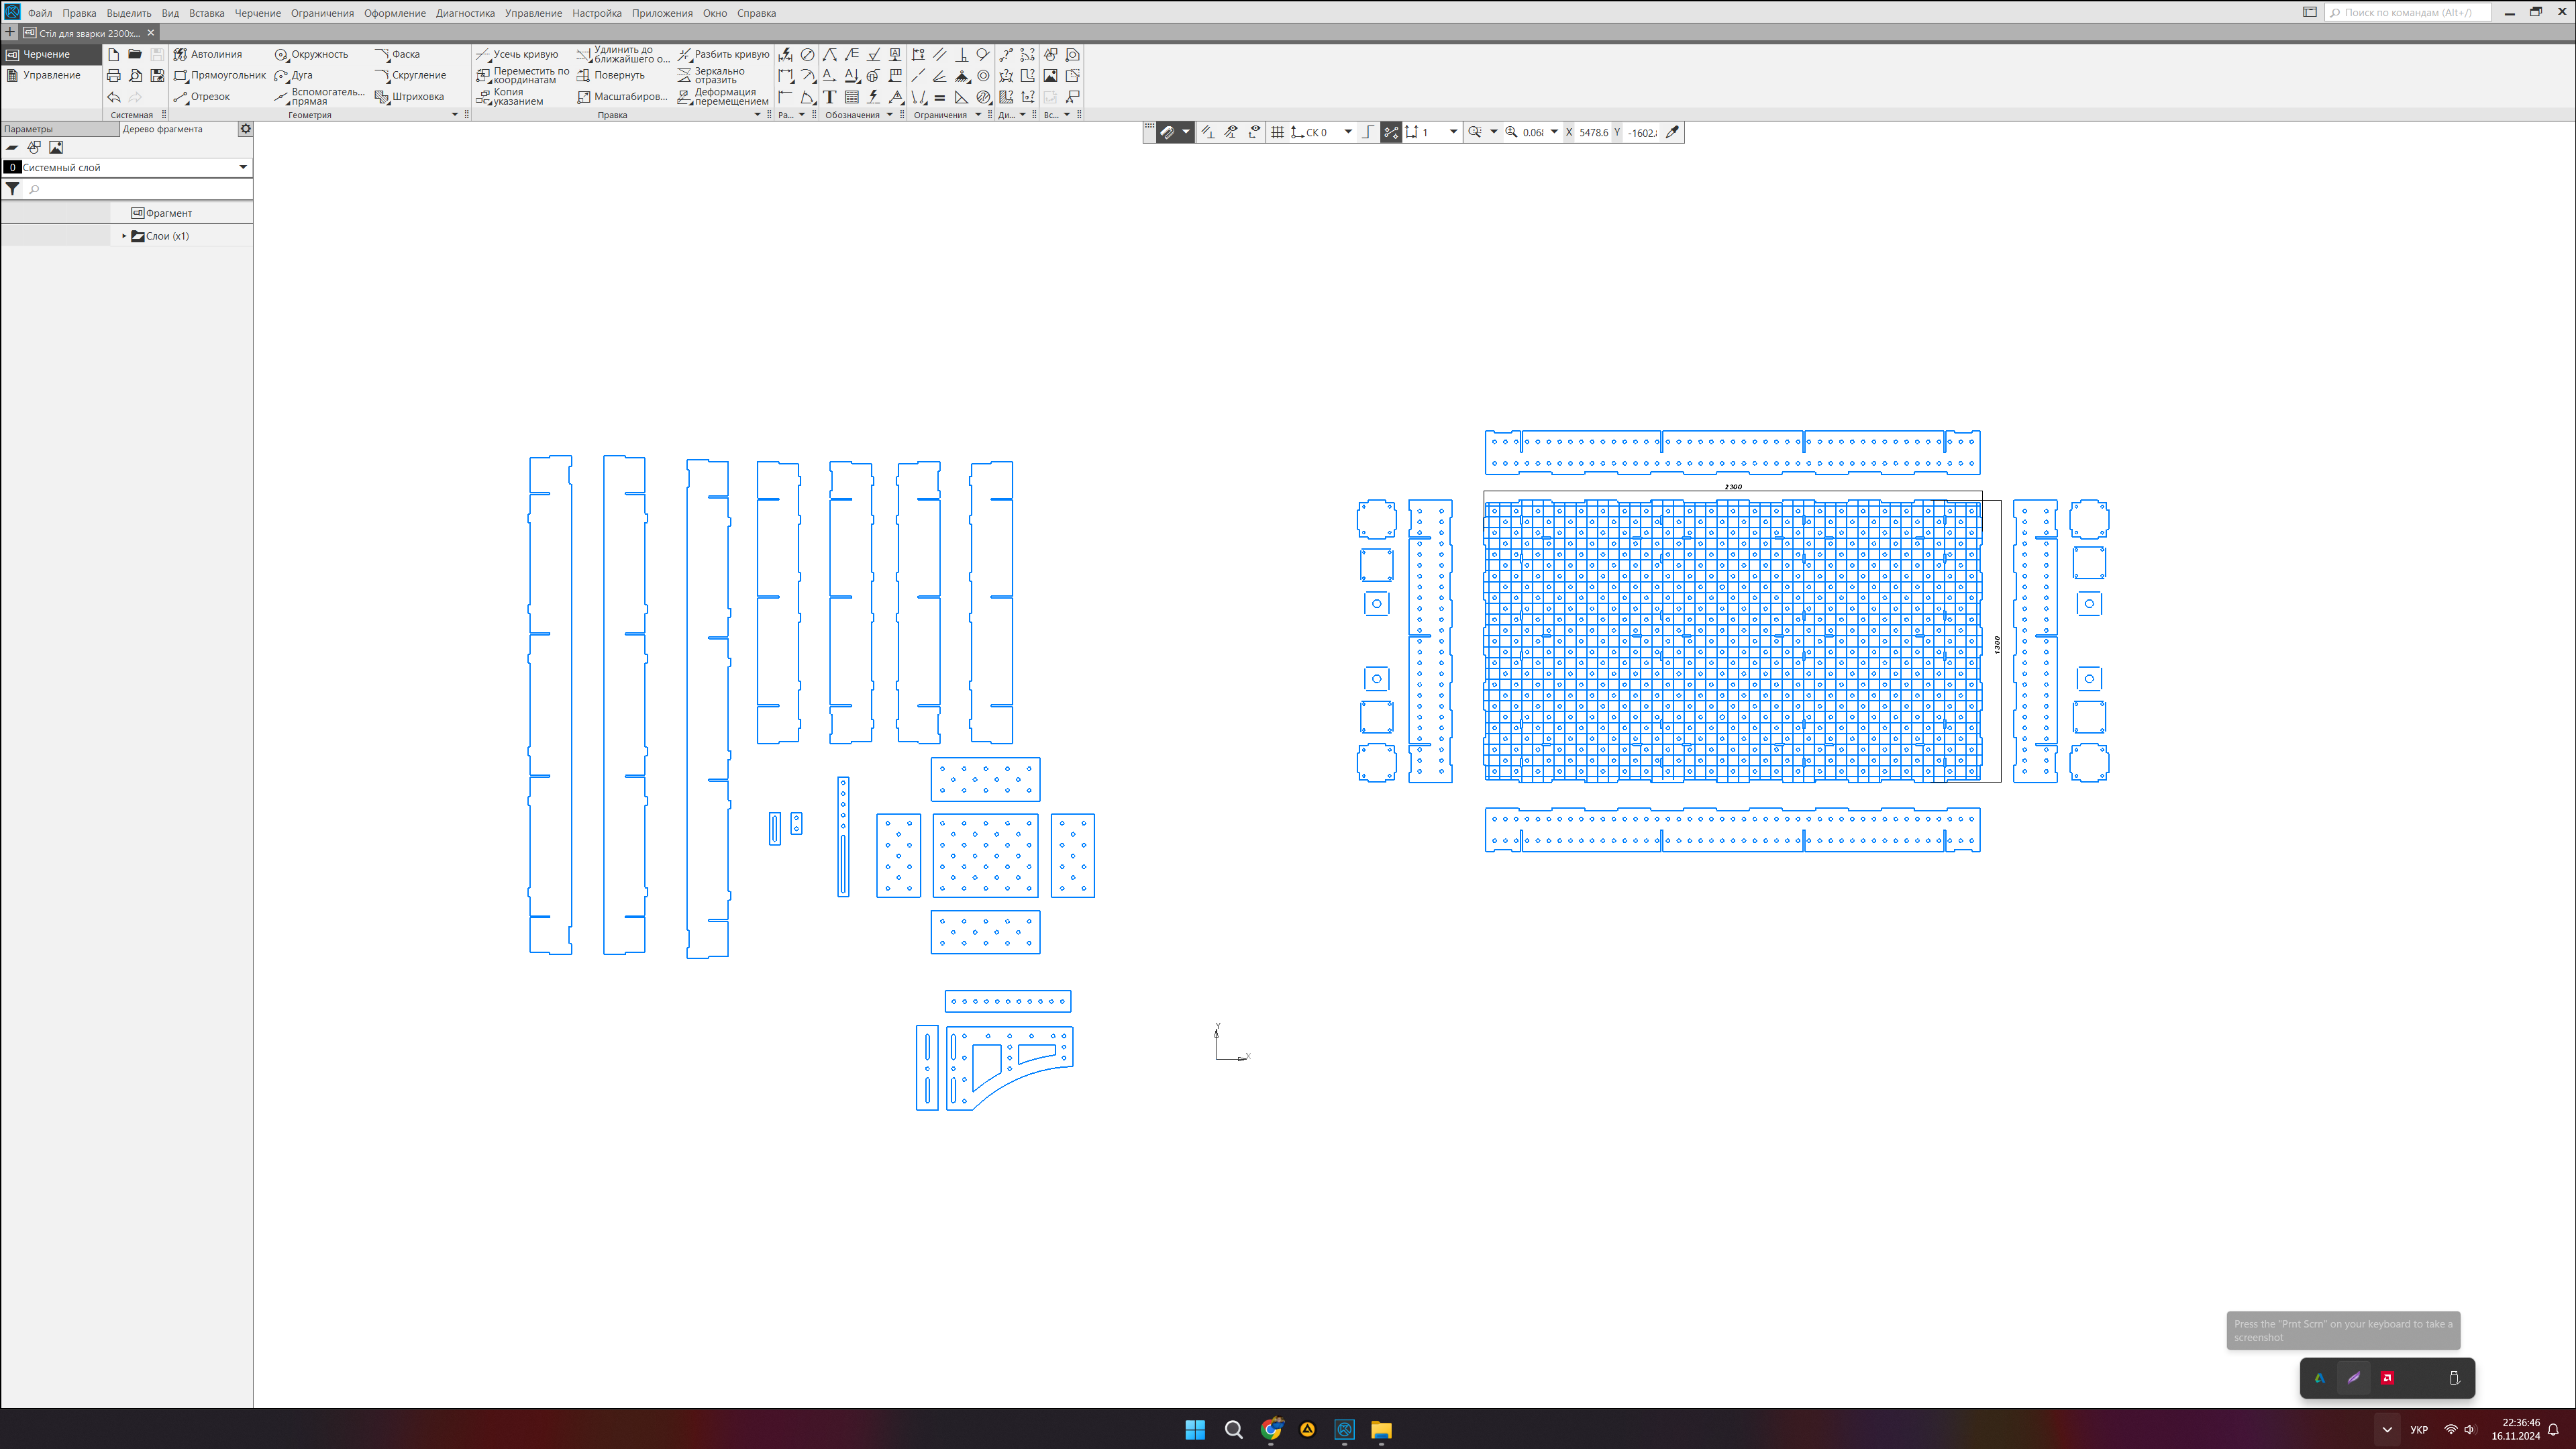Screen dimensions: 2576x1449
Task: Select the Окружность circle tool
Action: pos(311,54)
